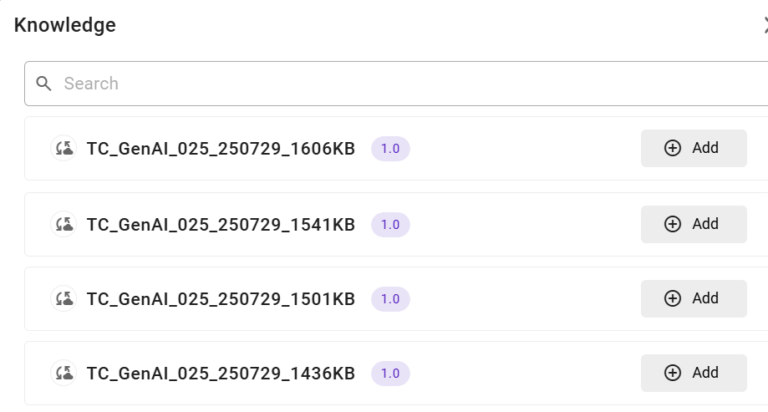Click the 1.0 version tag for 1436KB

click(x=390, y=373)
